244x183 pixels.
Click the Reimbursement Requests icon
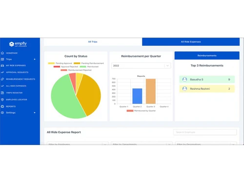(2, 79)
